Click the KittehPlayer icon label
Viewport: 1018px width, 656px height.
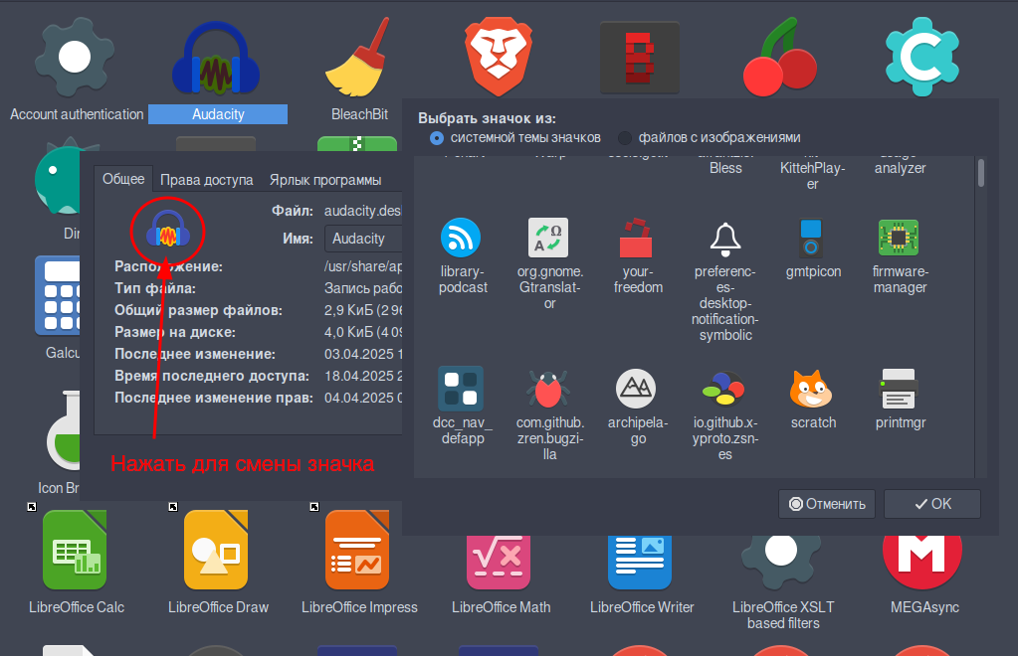[812, 176]
